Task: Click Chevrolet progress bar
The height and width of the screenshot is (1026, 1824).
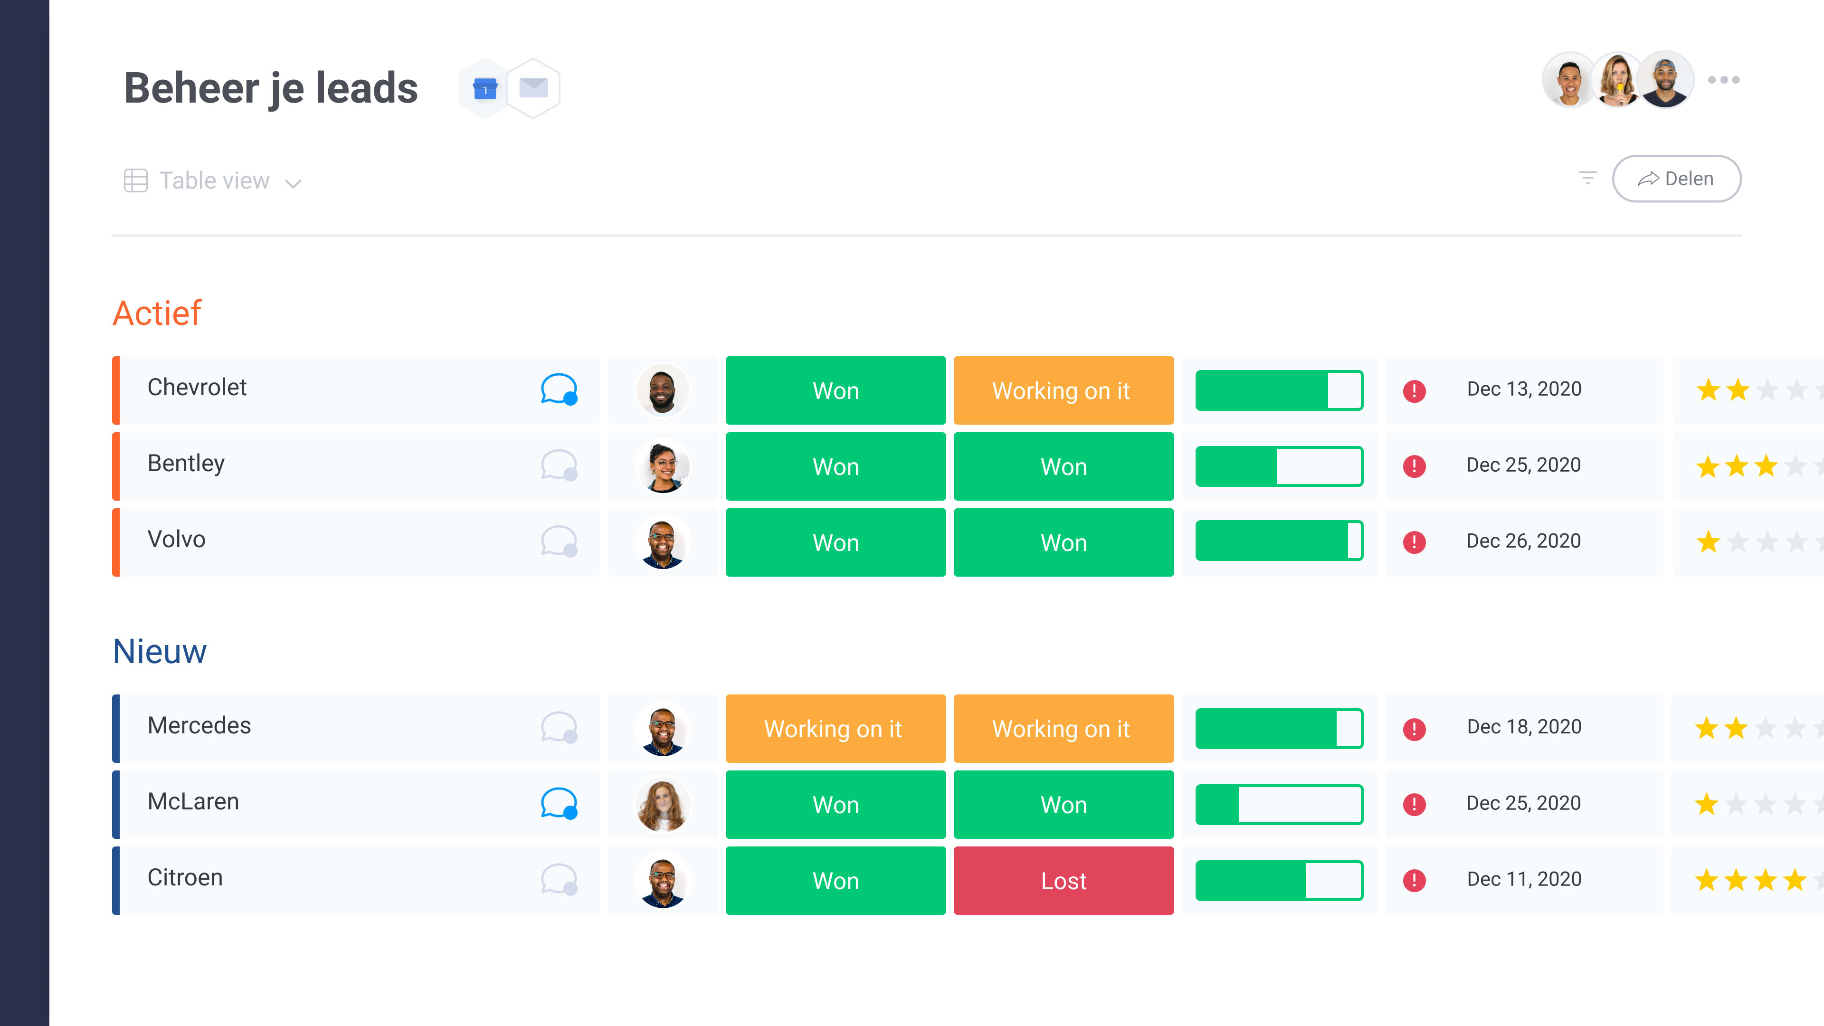Action: [x=1279, y=390]
